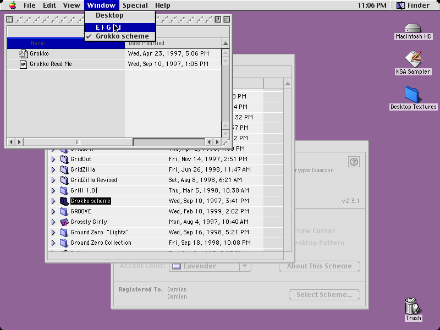Click the GROOVE folder icon
The width and height of the screenshot is (440, 330).
pos(64,211)
